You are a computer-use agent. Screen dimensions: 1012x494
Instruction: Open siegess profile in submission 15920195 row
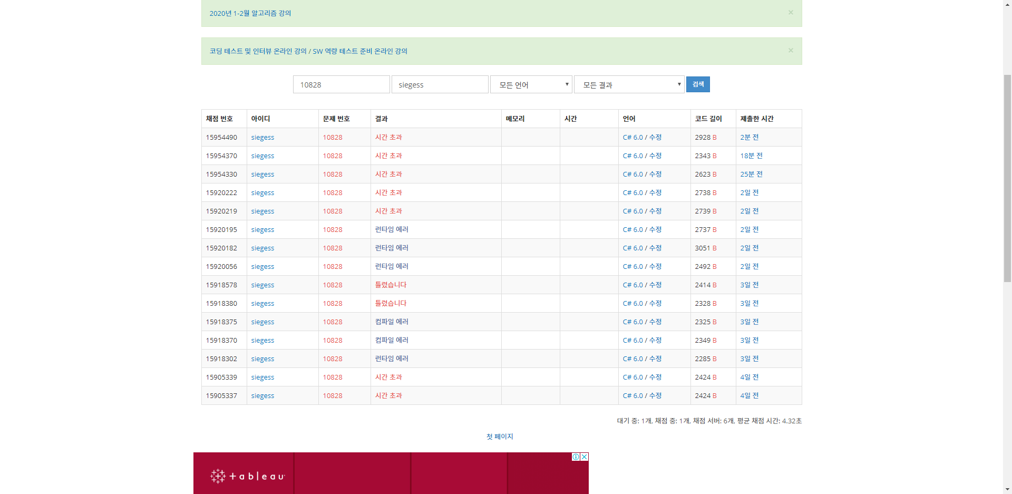(x=262, y=229)
